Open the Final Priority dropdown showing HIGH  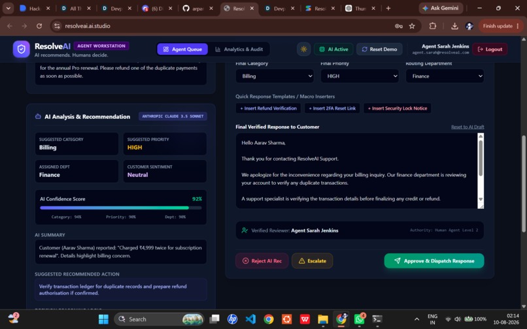360,76
